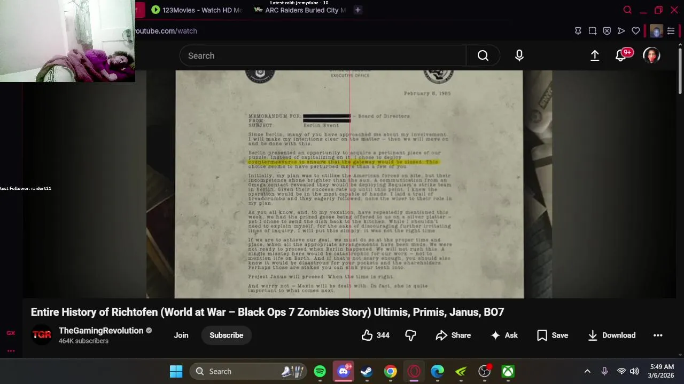Bookmark the page with the heart icon
Viewport: 684px width, 384px height.
[x=636, y=31]
